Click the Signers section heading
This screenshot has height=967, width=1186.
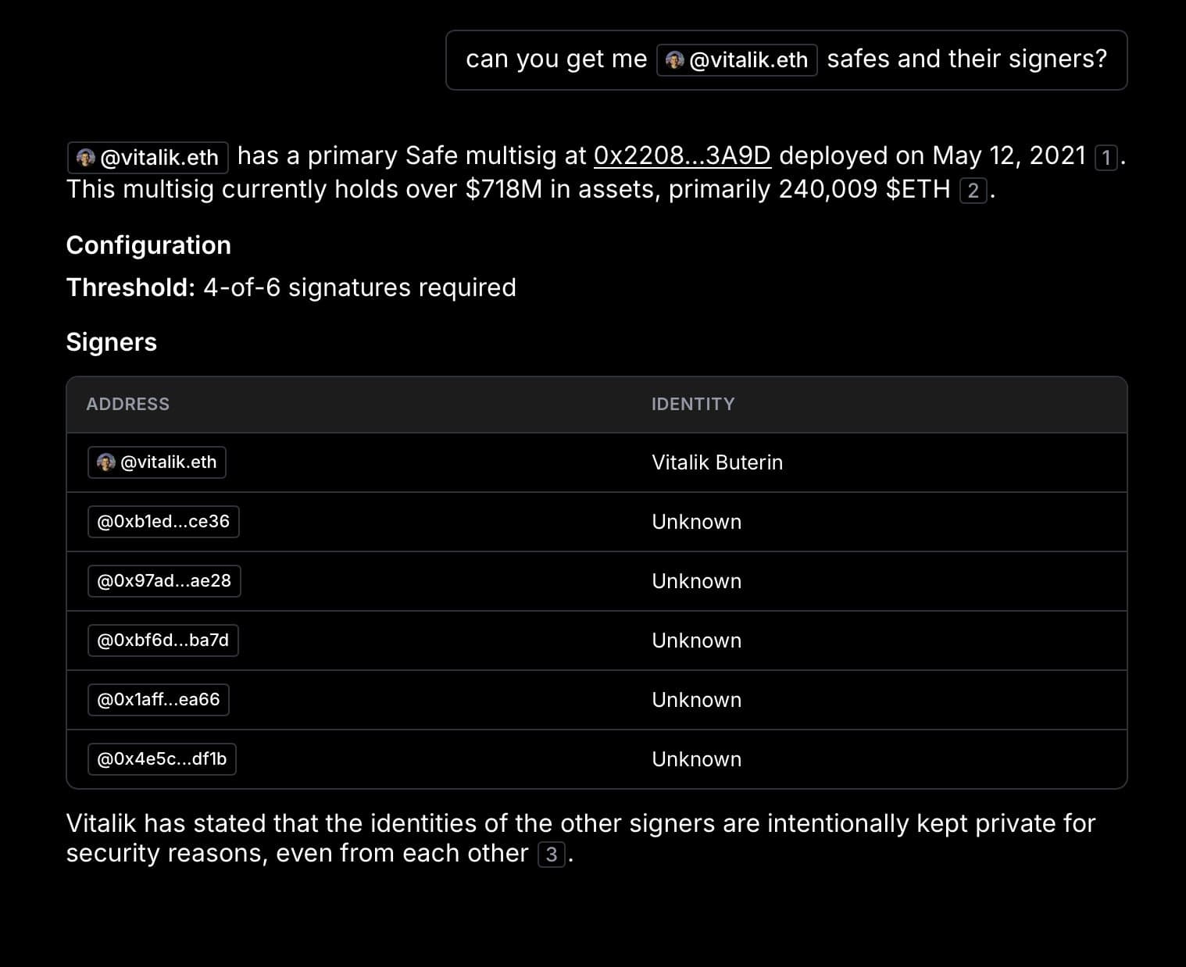pos(111,342)
